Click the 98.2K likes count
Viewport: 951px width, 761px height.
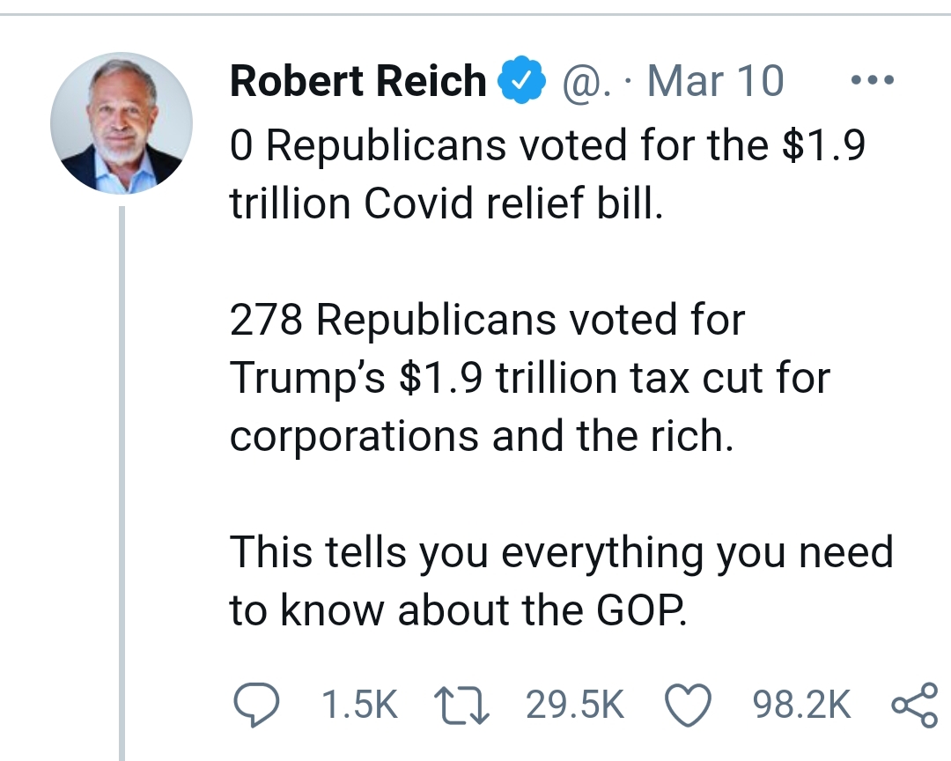coord(802,704)
